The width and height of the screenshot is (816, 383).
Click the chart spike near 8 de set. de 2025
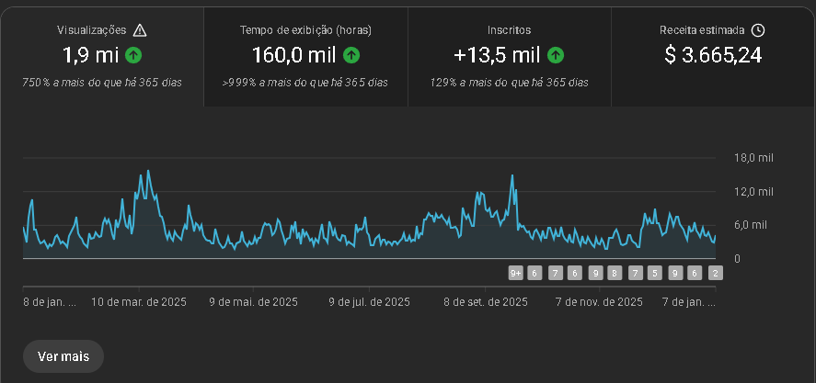(513, 176)
